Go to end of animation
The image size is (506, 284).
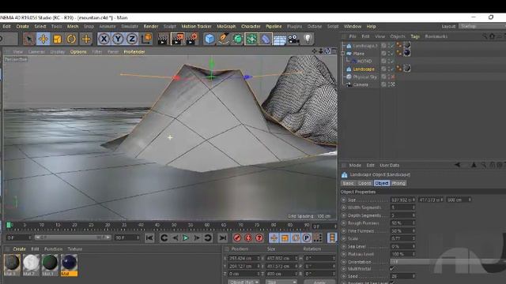pos(222,238)
